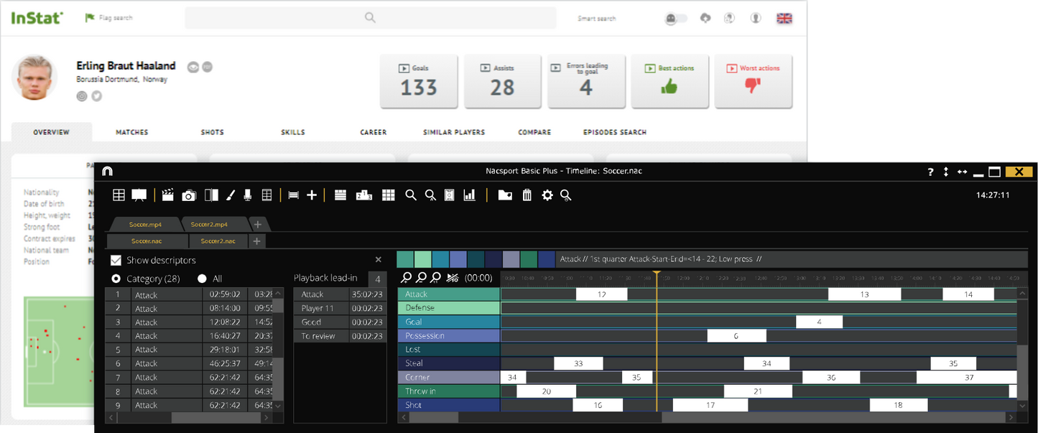The width and height of the screenshot is (1038, 433).
Task: Click the Best actions thumbs-up button
Action: tap(669, 82)
